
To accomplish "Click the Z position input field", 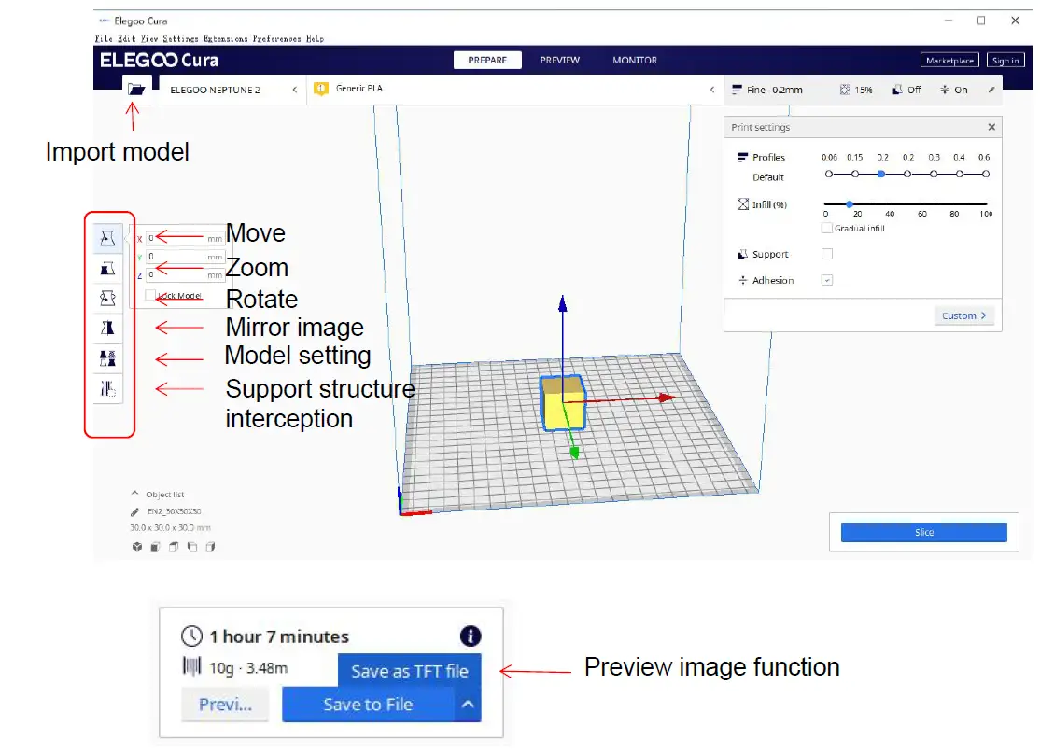I will pyautogui.click(x=185, y=274).
